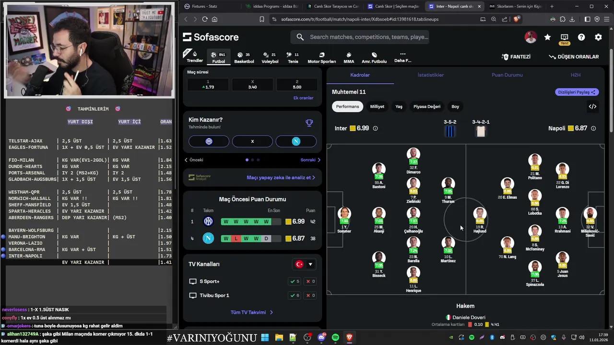Open the Trendler sports category
The image size is (614, 345).
(x=195, y=57)
